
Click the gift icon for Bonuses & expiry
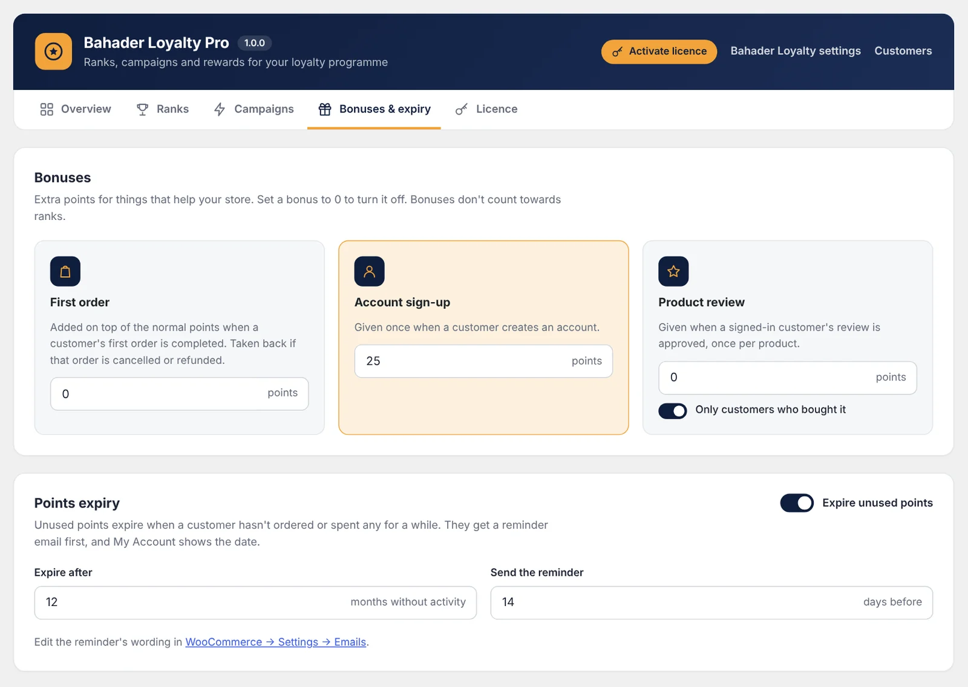point(325,109)
